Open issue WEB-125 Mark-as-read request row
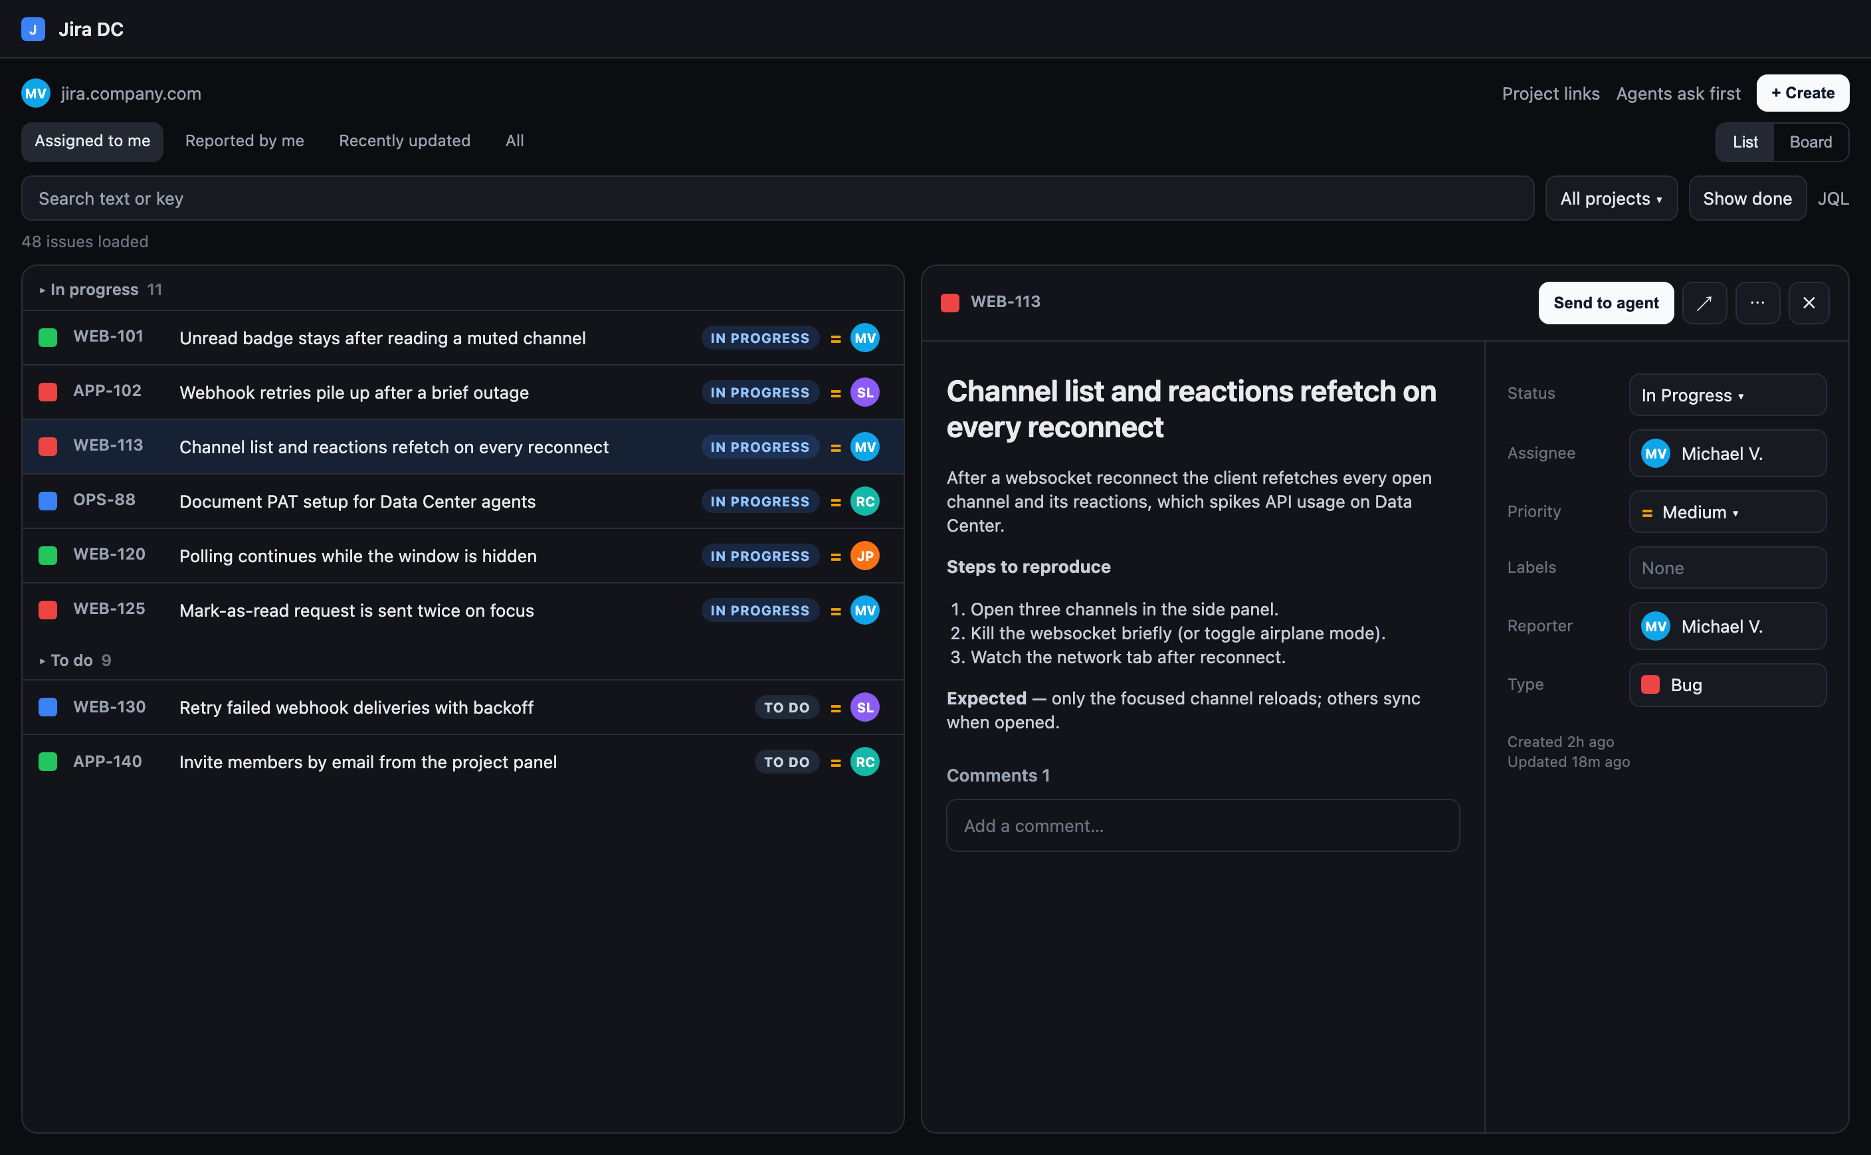 coord(463,610)
